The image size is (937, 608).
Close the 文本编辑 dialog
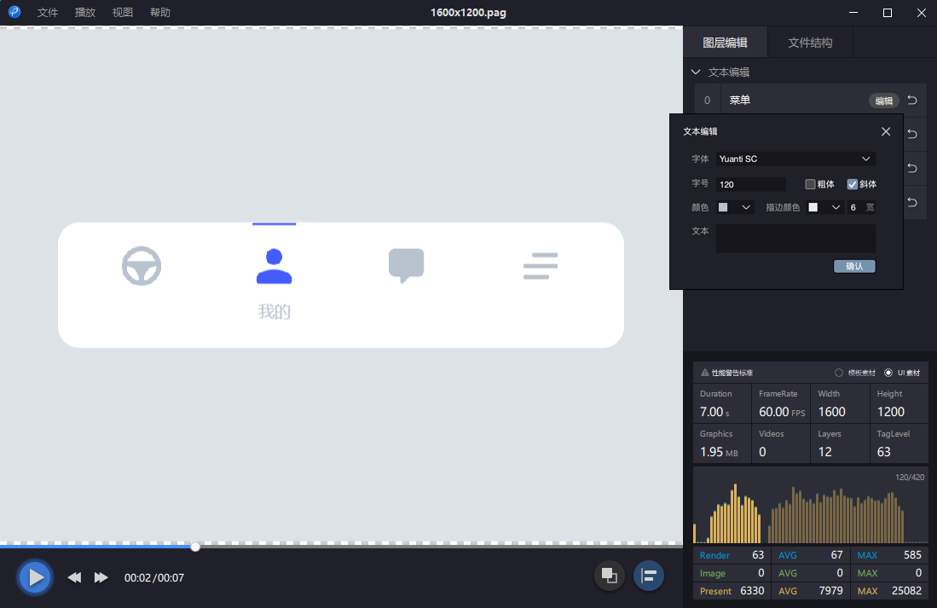[886, 131]
